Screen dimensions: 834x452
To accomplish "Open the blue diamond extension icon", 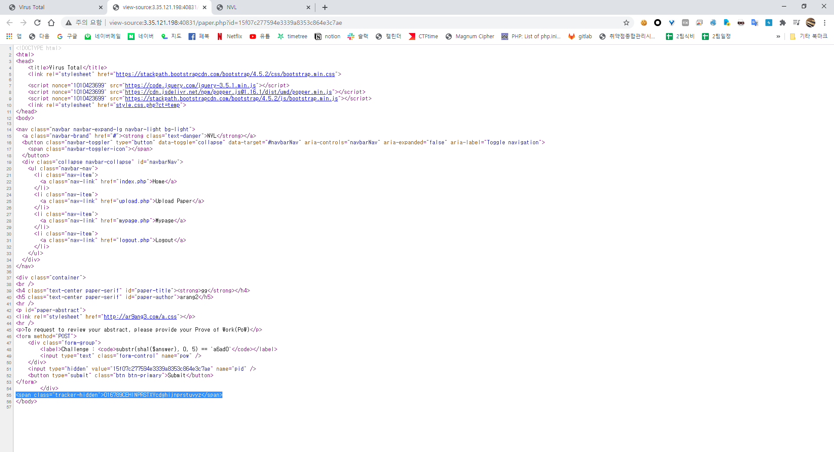I will pos(672,23).
